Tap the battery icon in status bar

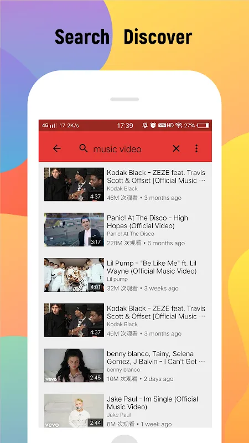pos(203,126)
